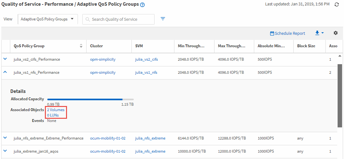Expand the julia_nfs_extreme_Extreme_Performance row

5,138
